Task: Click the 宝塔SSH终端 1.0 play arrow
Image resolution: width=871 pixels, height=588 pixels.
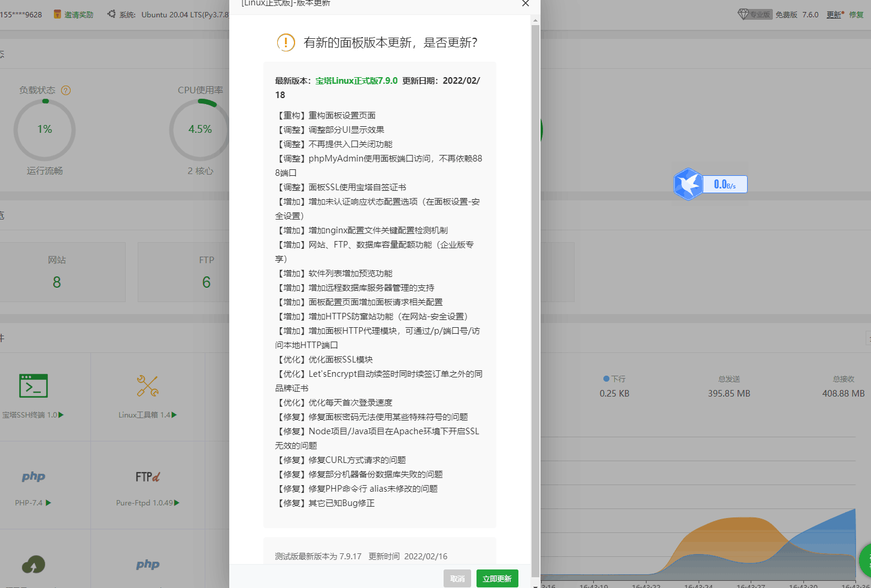Action: click(x=61, y=415)
